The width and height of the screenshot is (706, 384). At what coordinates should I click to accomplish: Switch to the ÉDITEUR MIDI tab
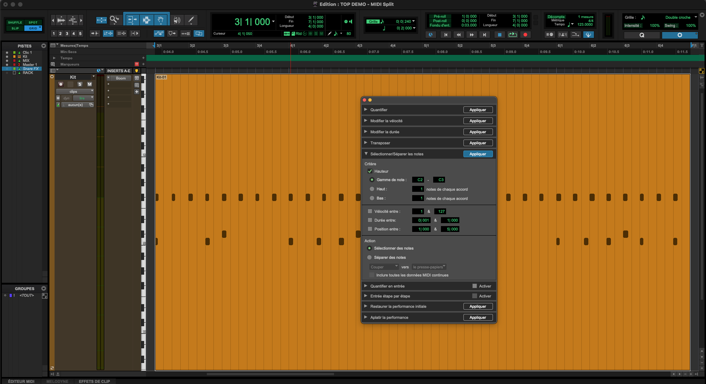(21, 381)
